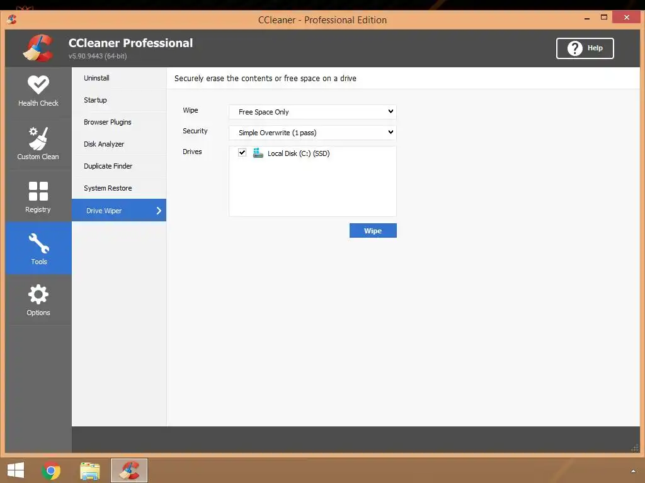Open the Options gear section
The width and height of the screenshot is (645, 483).
click(x=38, y=300)
